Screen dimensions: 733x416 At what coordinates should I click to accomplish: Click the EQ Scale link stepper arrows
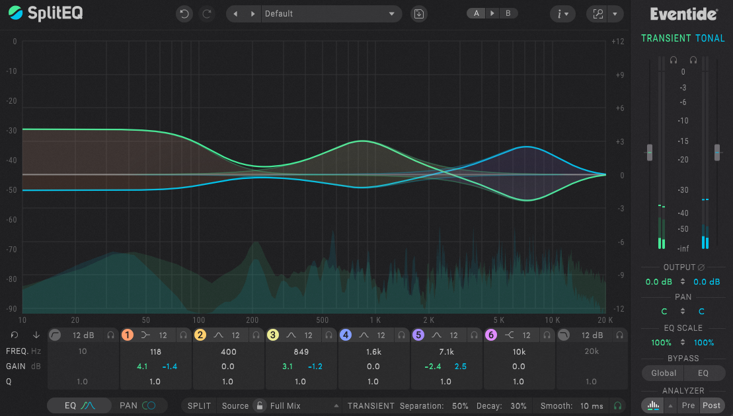(683, 342)
